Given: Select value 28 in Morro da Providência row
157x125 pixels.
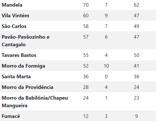Looking at the screenshot, I should pos(86,87).
